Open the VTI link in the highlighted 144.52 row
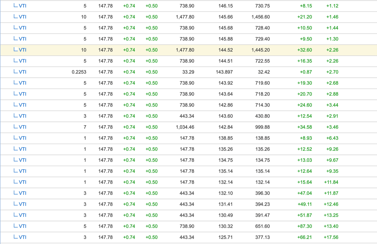The image size is (377, 244). [x=22, y=50]
